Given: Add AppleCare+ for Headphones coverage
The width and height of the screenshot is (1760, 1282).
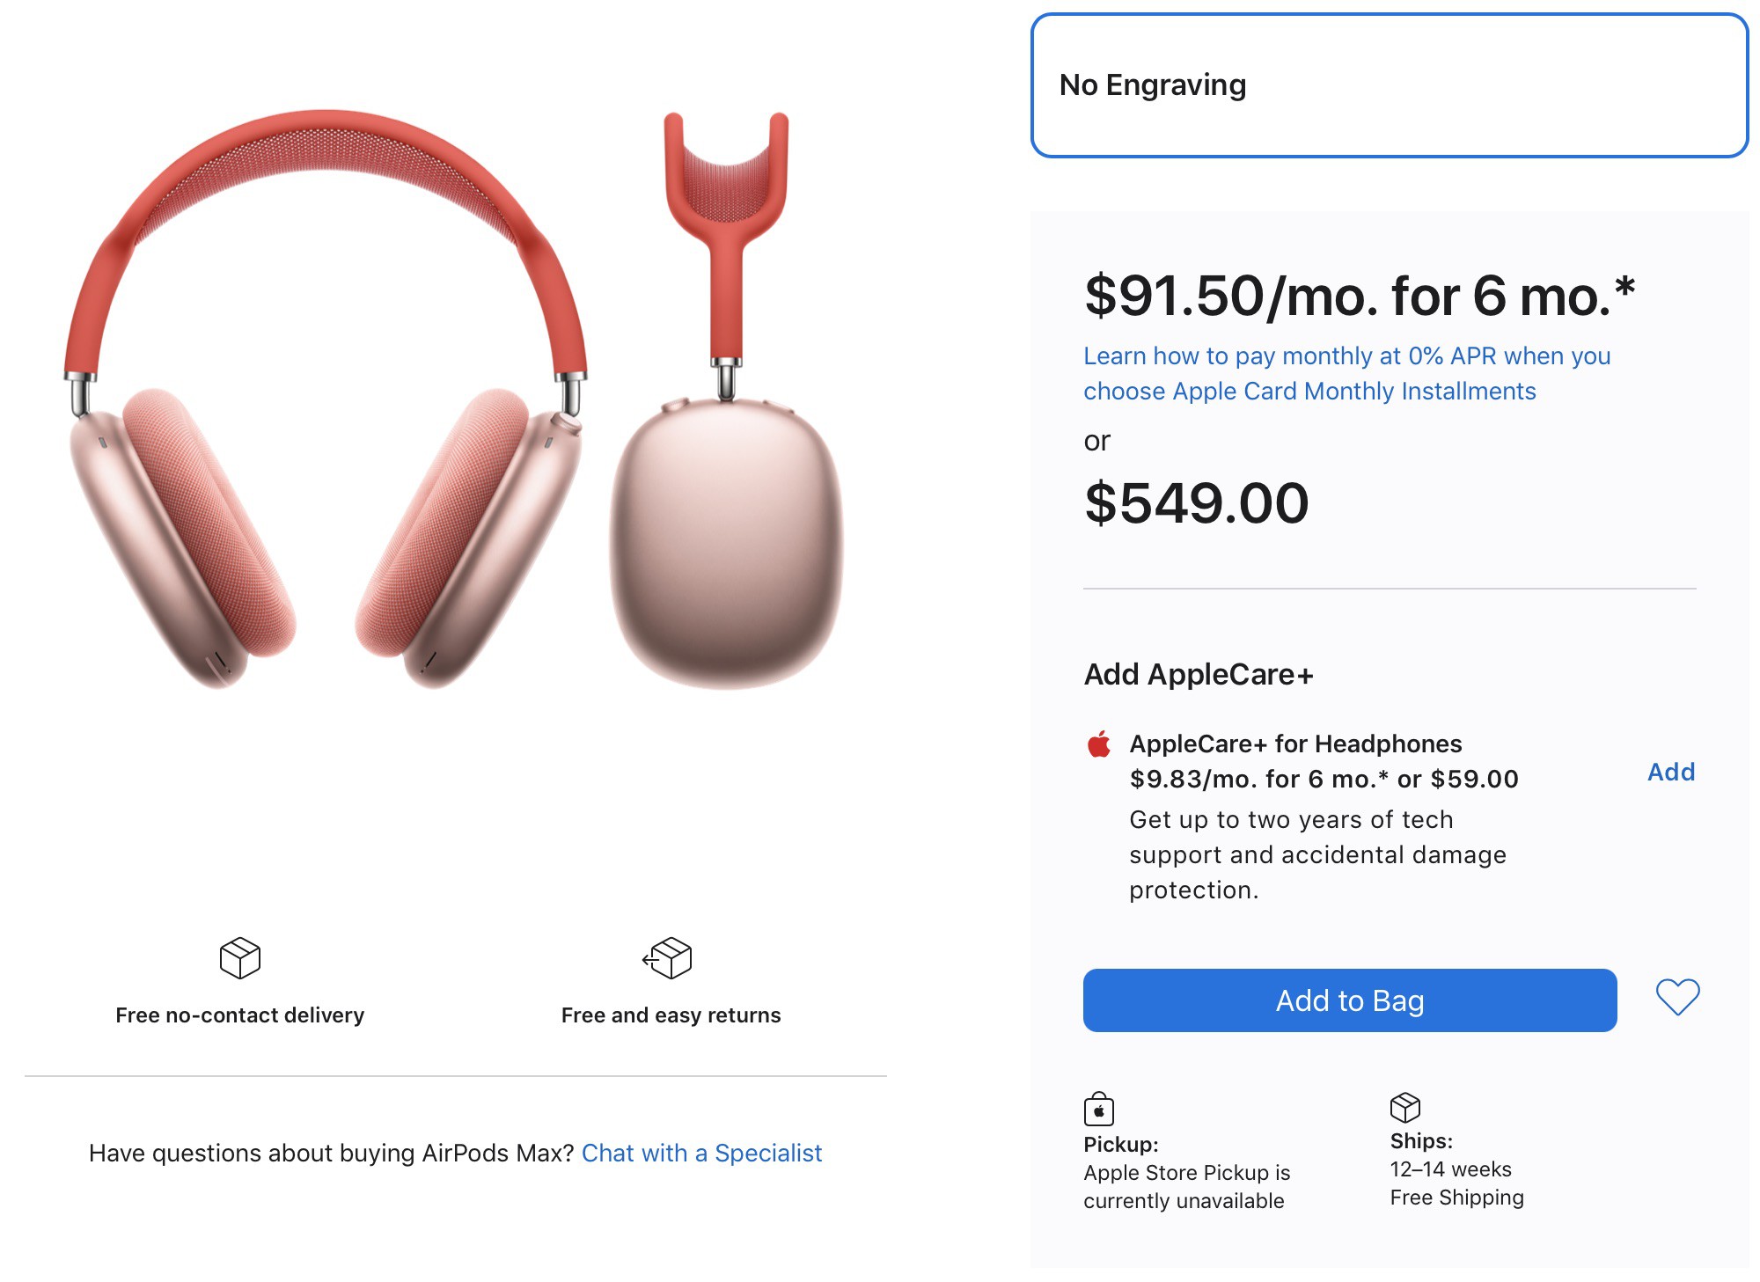Looking at the screenshot, I should click(1671, 772).
